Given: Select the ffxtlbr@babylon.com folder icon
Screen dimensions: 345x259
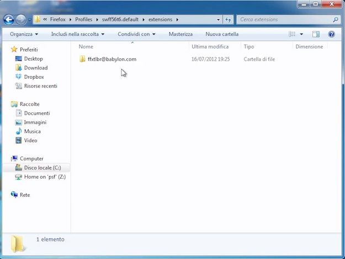Looking at the screenshot, I should (82, 59).
